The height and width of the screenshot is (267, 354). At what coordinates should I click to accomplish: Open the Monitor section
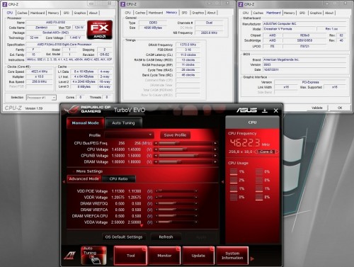[164, 256]
